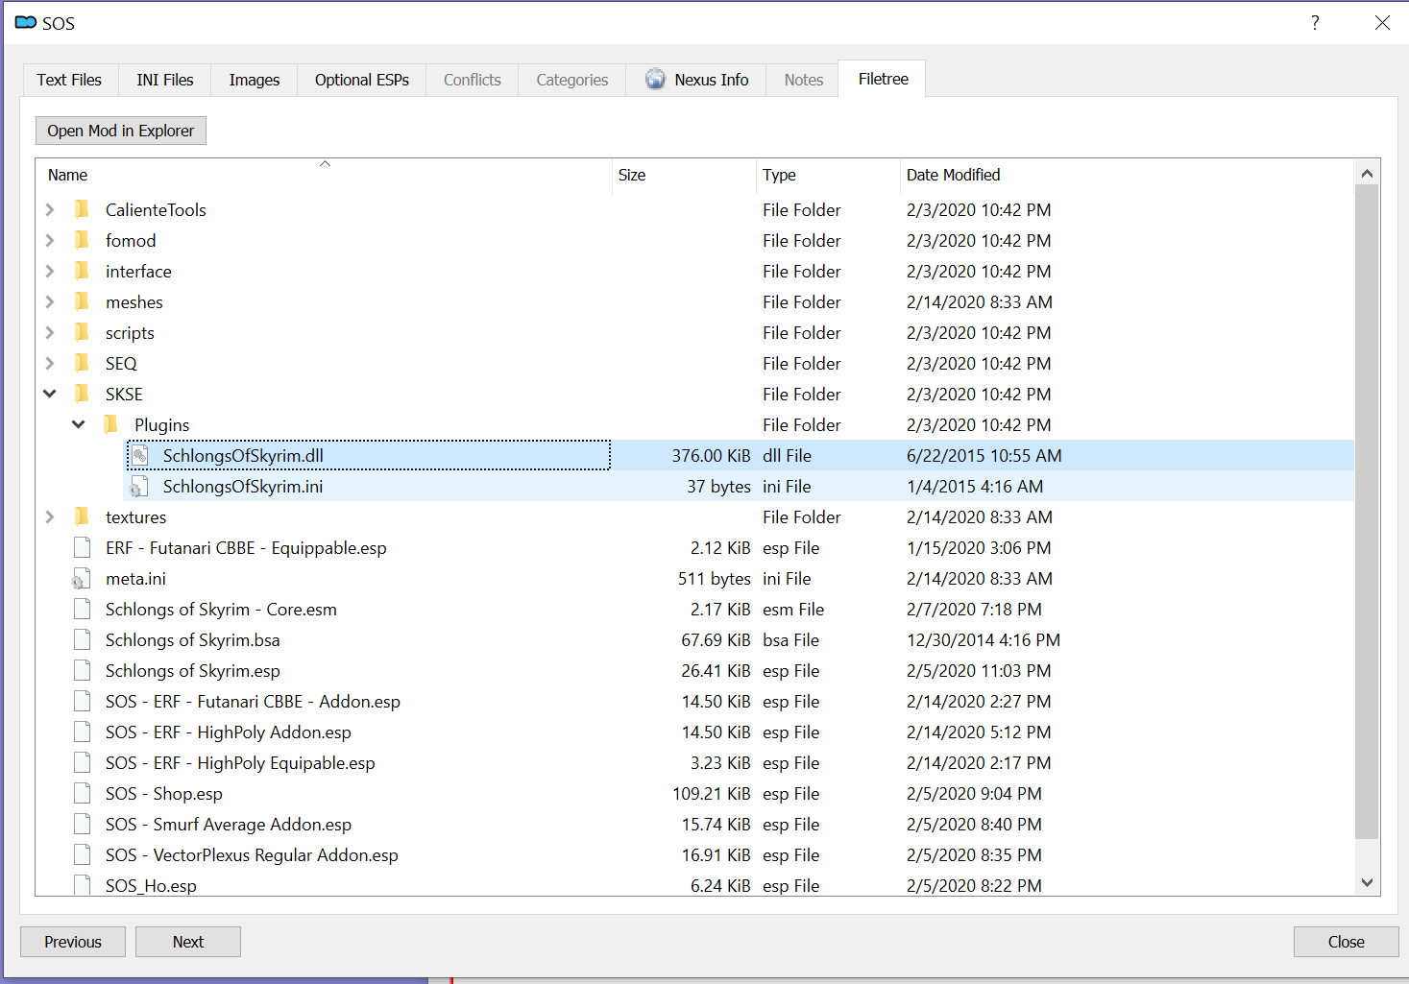The height and width of the screenshot is (984, 1409).
Task: Select the Filetree tab
Action: pos(883,79)
